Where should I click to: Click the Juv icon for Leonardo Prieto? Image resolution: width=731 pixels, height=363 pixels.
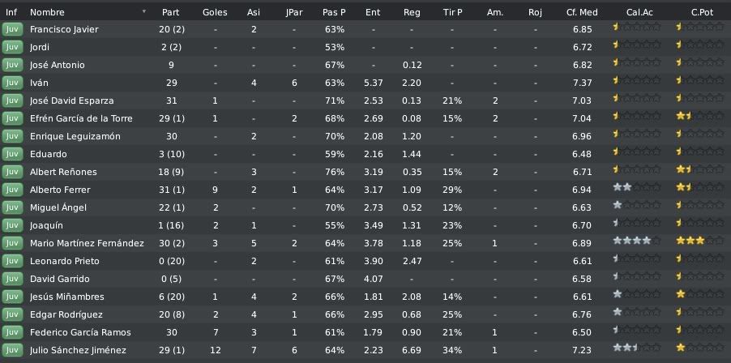(x=13, y=261)
